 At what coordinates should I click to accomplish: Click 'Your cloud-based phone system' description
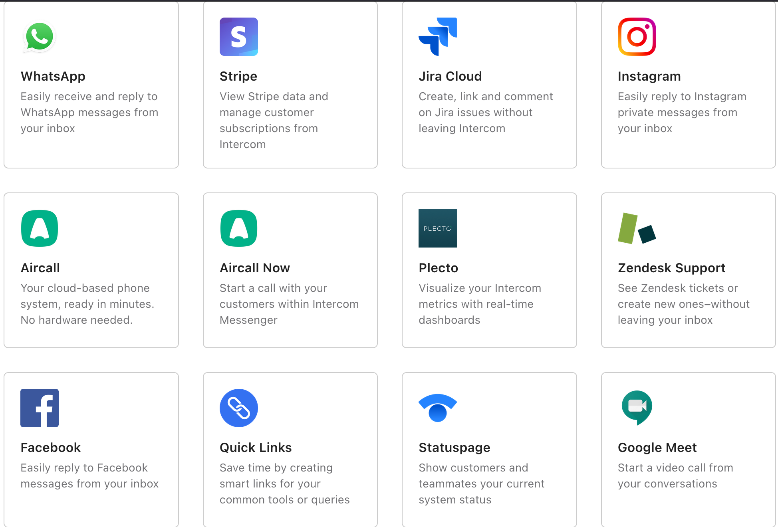pos(87,304)
